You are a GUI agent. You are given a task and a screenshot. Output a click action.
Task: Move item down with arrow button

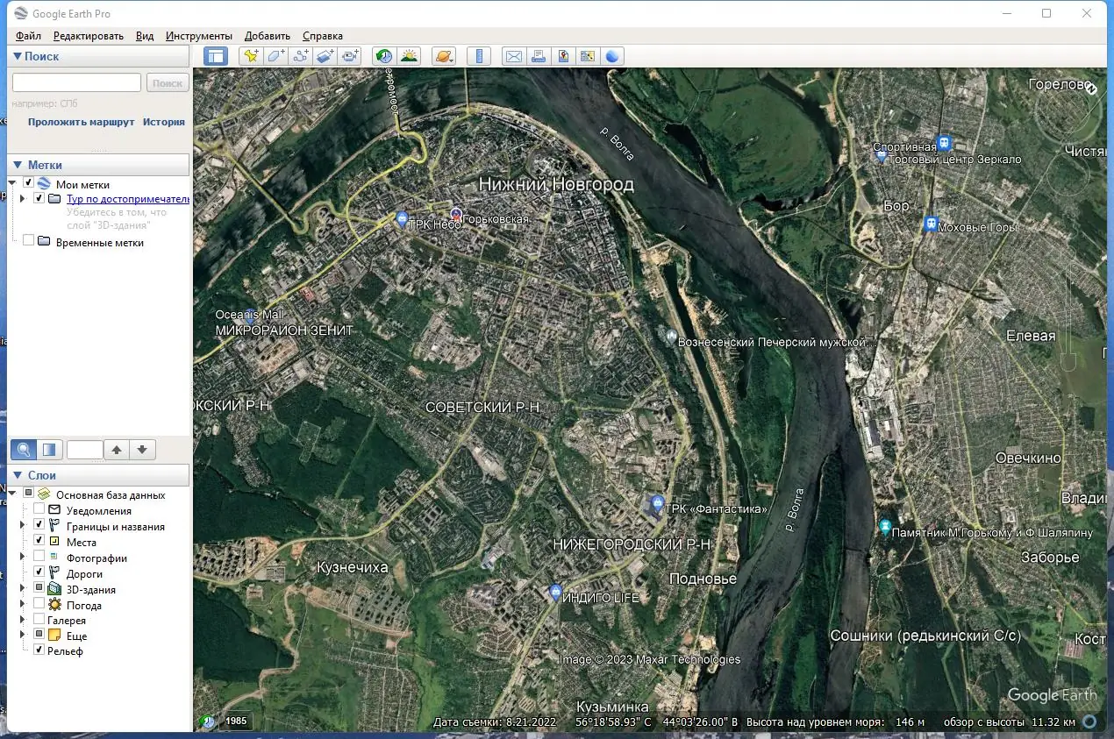pos(142,450)
